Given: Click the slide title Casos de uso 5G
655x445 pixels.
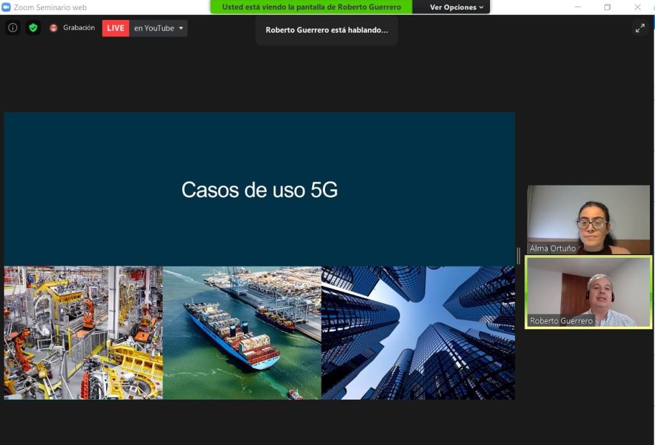Looking at the screenshot, I should click(x=259, y=190).
